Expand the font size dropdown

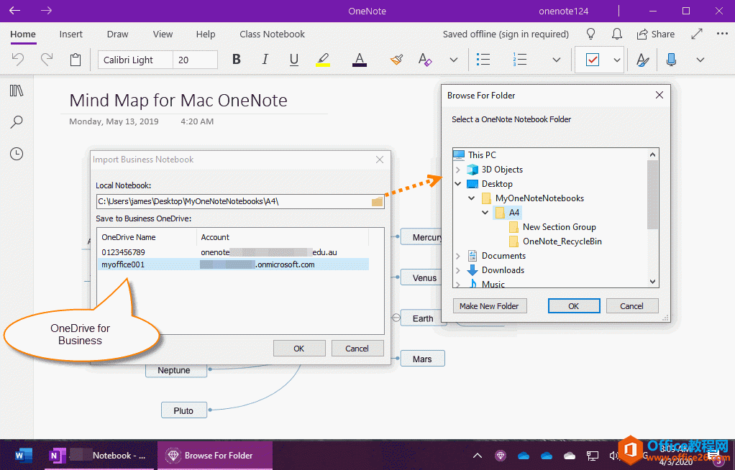coord(211,60)
